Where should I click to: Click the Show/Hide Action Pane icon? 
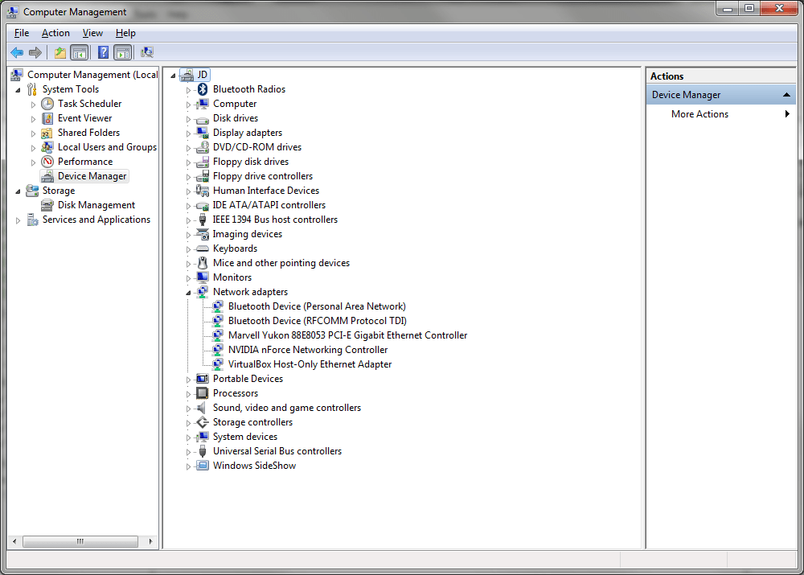[x=122, y=52]
